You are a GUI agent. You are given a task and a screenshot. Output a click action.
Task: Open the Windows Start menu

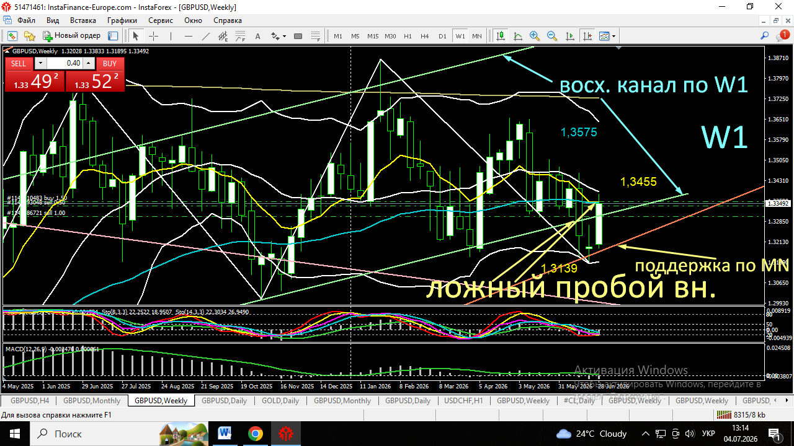click(14, 434)
